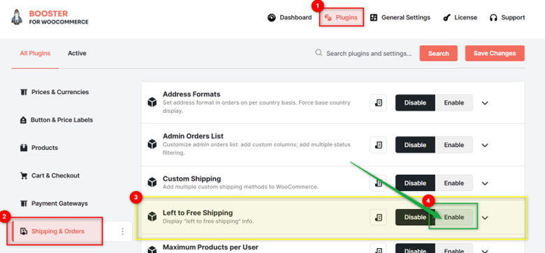The height and width of the screenshot is (253, 545).
Task: Focus the Search plugins and settings field
Action: click(x=369, y=54)
